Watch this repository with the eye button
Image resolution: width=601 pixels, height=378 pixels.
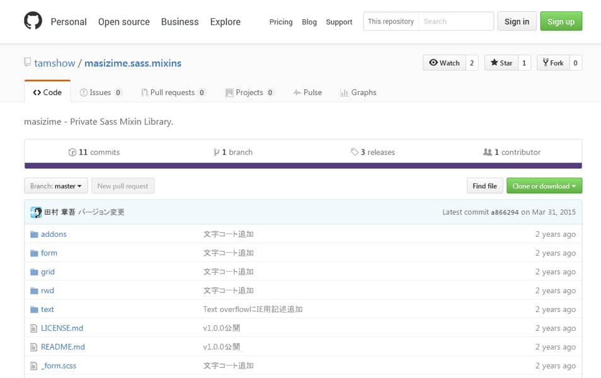point(445,63)
